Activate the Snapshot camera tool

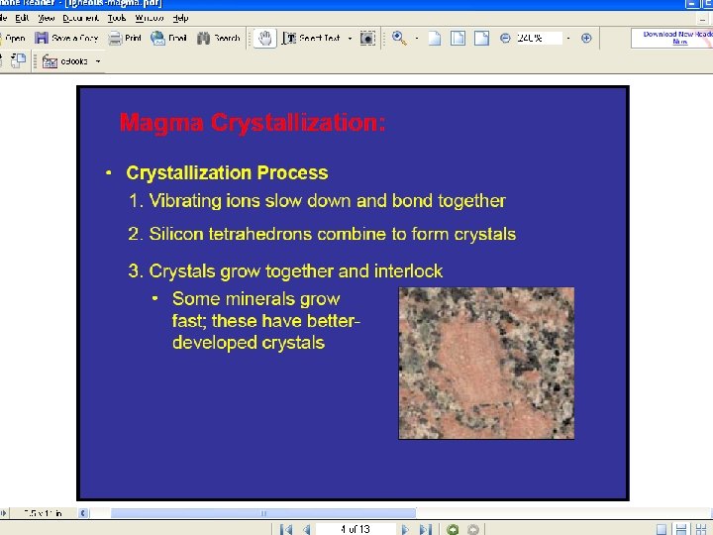click(x=367, y=39)
